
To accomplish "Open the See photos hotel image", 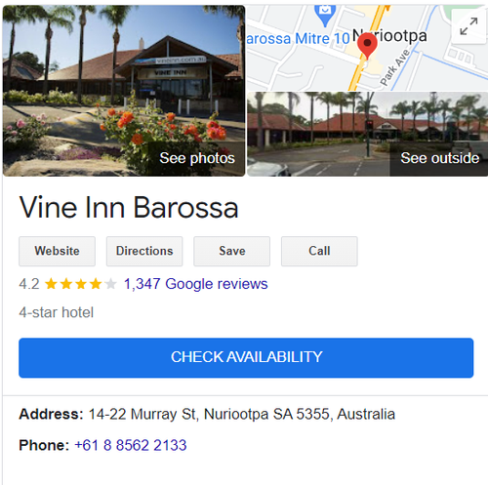I will tap(124, 91).
